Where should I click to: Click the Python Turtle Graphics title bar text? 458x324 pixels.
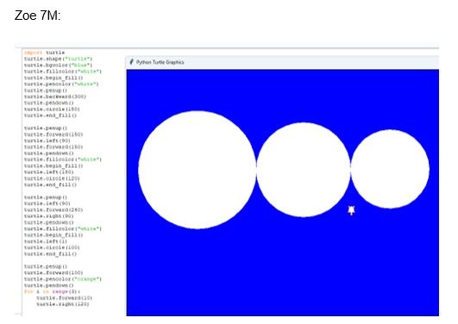160,62
